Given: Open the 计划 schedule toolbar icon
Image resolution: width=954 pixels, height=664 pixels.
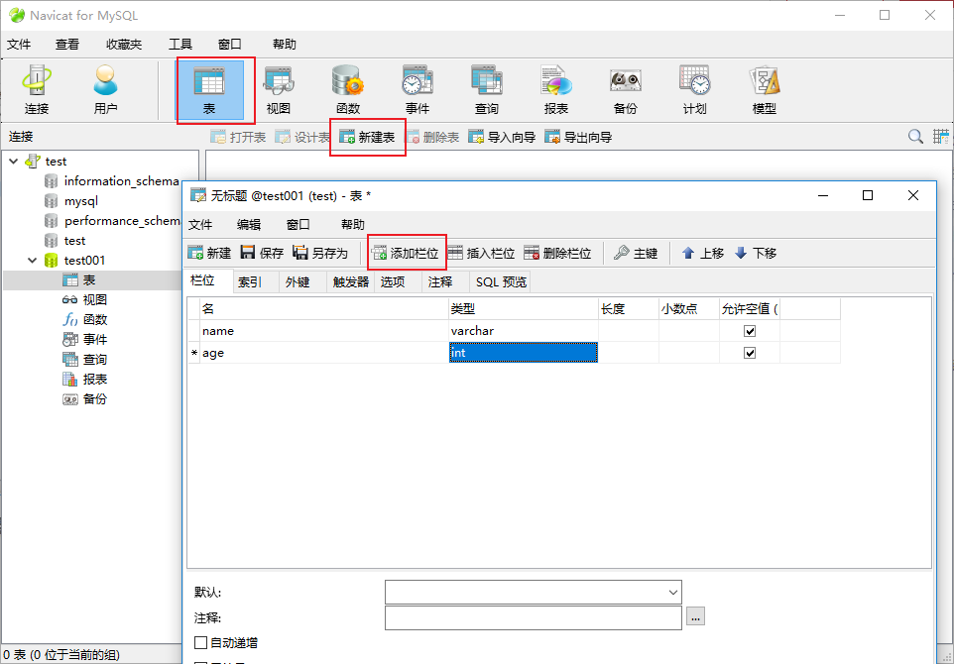Looking at the screenshot, I should tap(695, 90).
